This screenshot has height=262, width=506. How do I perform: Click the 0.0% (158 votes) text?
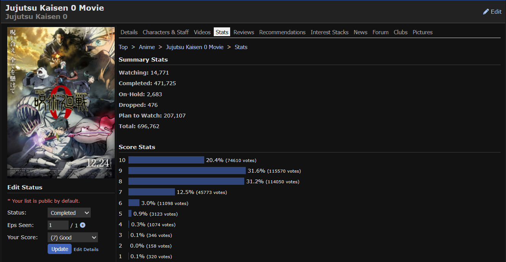[x=151, y=246]
